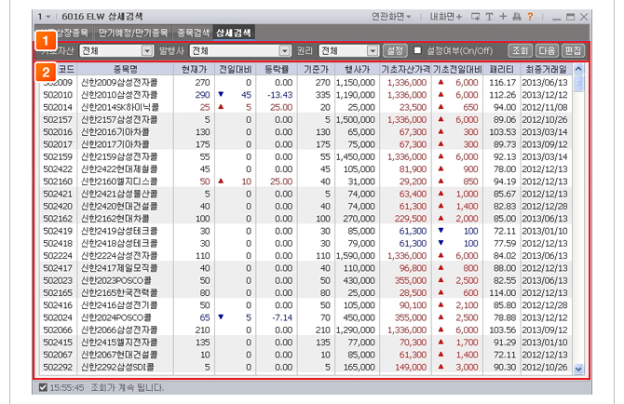
Task: Click code cell 502418
Action: pos(58,243)
